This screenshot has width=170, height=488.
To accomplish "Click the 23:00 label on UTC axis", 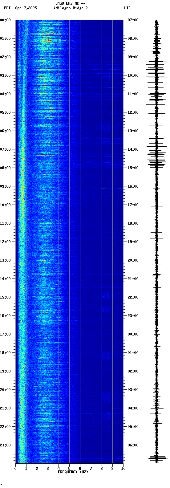I will (133, 316).
